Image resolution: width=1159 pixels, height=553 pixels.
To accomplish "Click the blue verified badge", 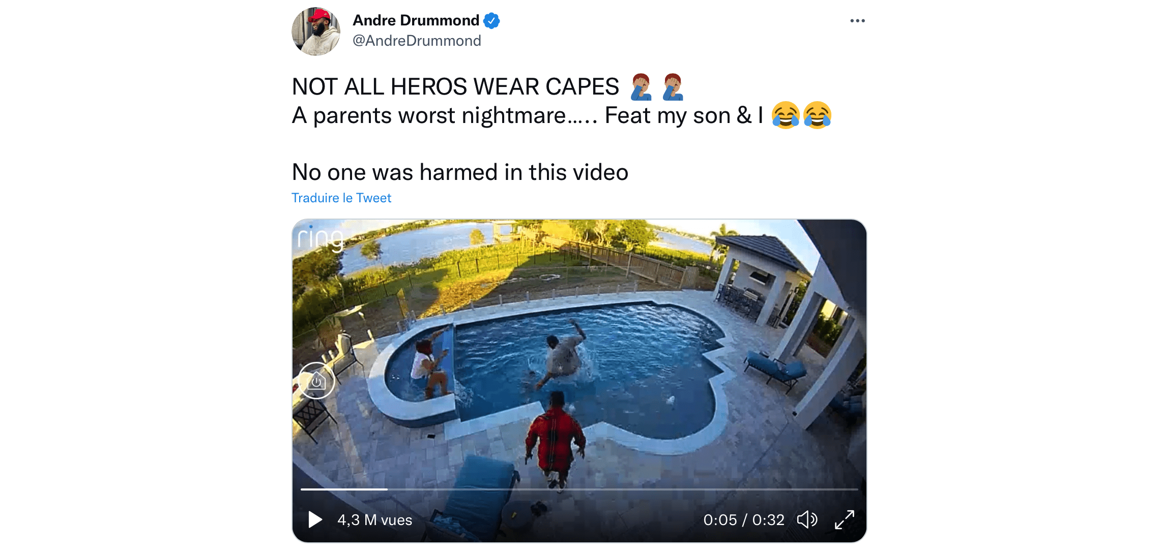I will point(491,20).
